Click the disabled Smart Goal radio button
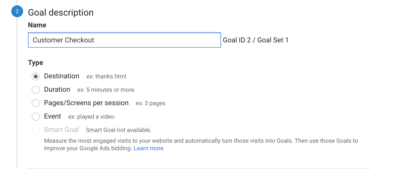The height and width of the screenshot is (169, 395). coord(36,130)
